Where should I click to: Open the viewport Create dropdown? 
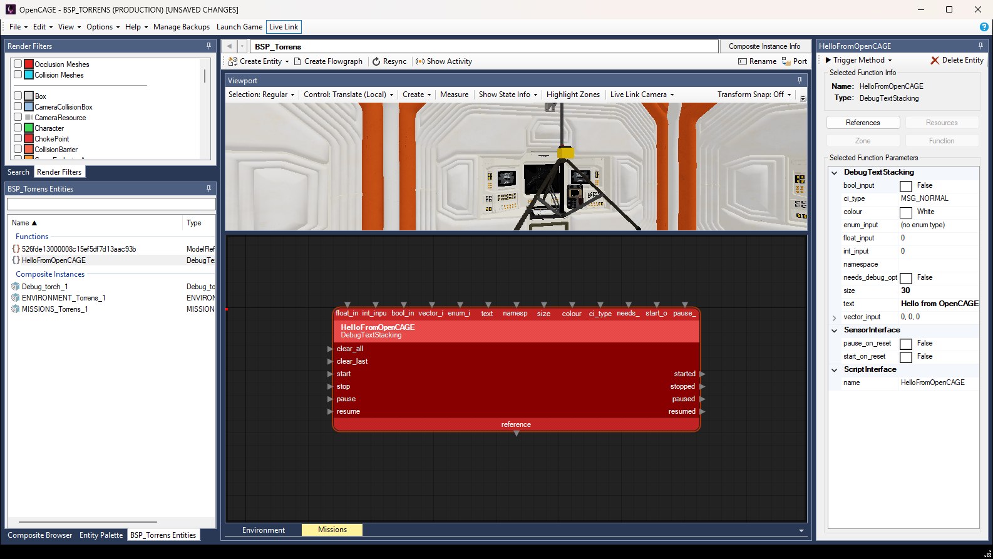pos(416,95)
